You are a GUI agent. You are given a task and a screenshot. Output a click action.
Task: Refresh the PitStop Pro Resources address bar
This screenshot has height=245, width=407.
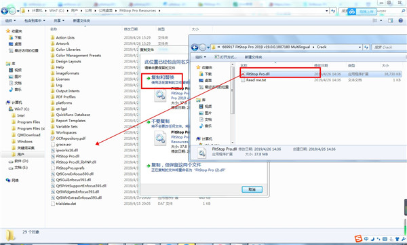[333, 11]
